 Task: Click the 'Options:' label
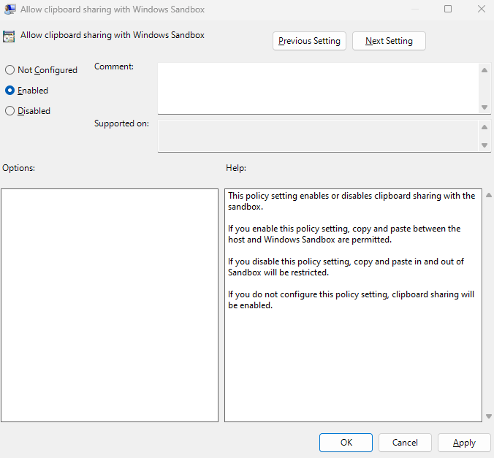coord(18,168)
